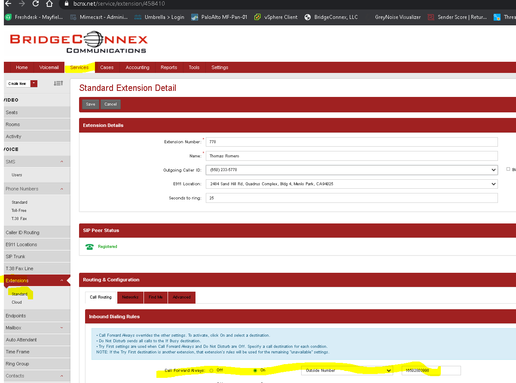Viewport: 516px width, 383px height.
Task: Click the Extension Number field
Action: pyautogui.click(x=351, y=142)
